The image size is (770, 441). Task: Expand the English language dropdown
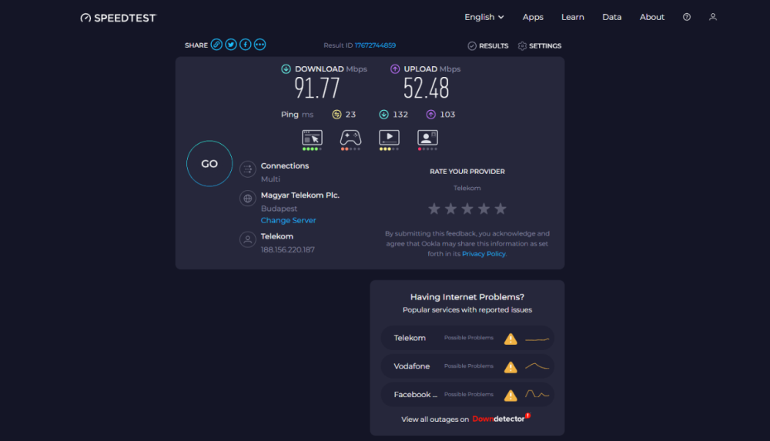(484, 17)
